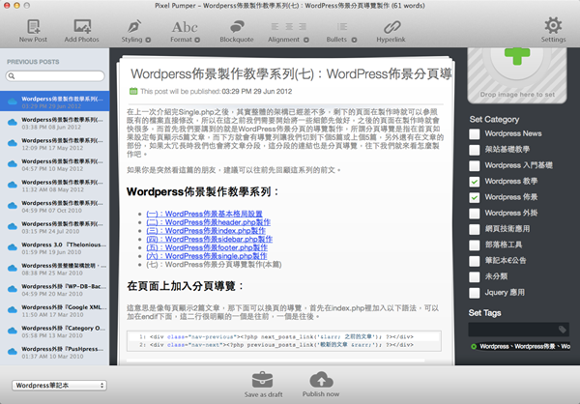
Task: Click the code snippet block in the post
Action: tap(283, 341)
